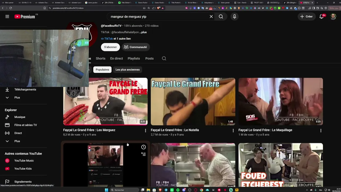This screenshot has width=341, height=192.
Task: Run search with the magnifying glass button
Action: tap(221, 17)
